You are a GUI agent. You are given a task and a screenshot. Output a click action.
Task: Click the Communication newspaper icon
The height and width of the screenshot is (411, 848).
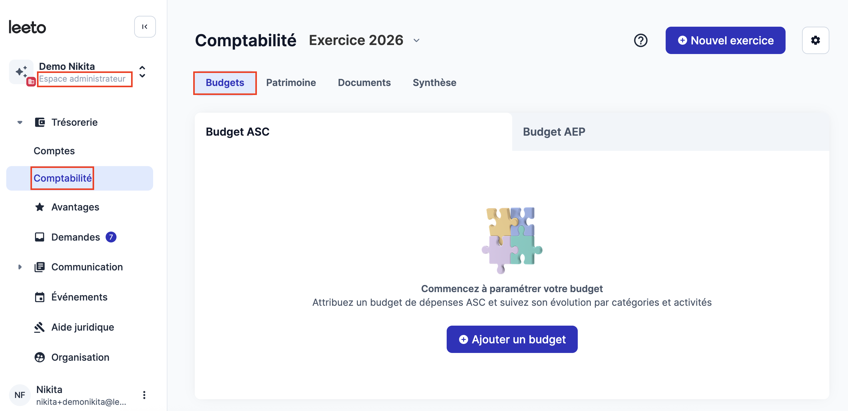coord(40,267)
